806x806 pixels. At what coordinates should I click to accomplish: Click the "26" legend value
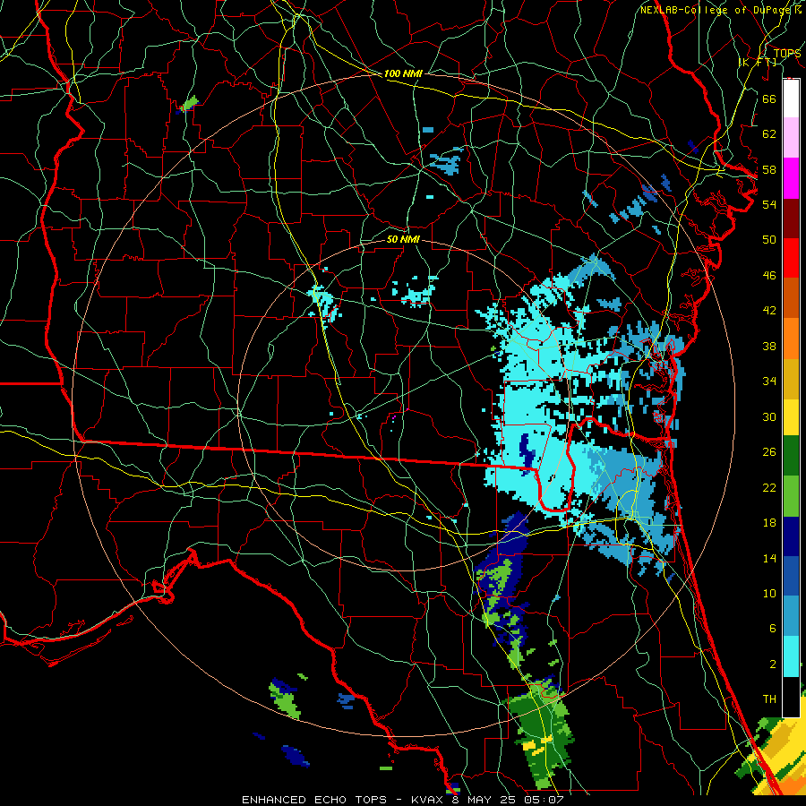pyautogui.click(x=769, y=452)
